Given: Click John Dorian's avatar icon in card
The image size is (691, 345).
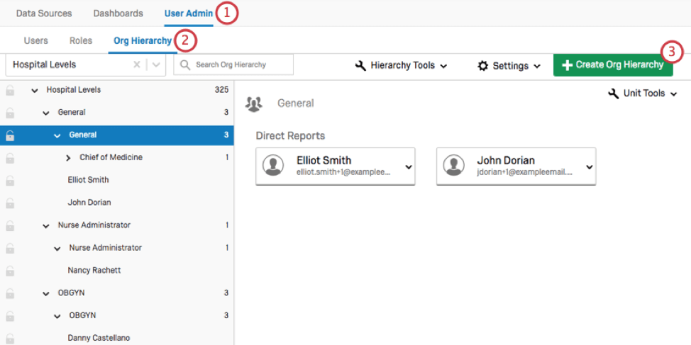Looking at the screenshot, I should (x=454, y=166).
